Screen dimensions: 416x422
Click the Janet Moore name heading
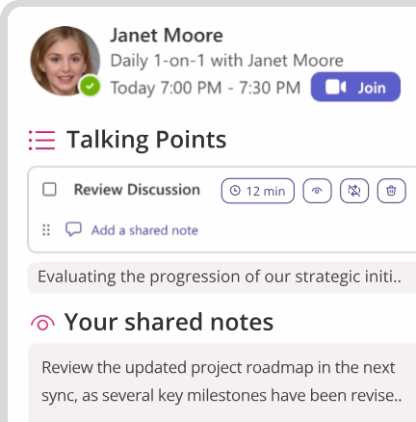pyautogui.click(x=167, y=36)
